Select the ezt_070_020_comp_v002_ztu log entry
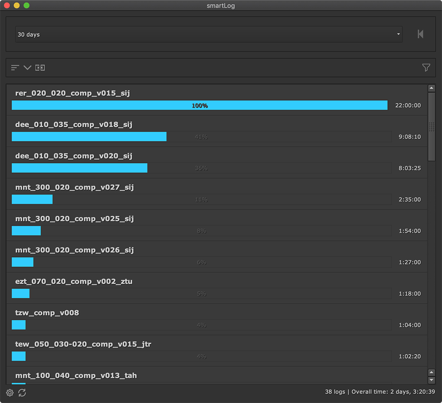Image resolution: width=442 pixels, height=403 pixels. click(x=74, y=281)
